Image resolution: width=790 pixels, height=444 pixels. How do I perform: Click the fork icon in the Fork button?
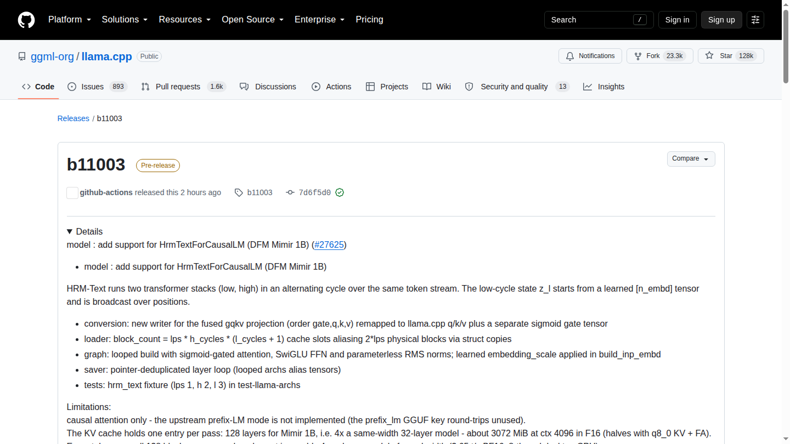coord(638,56)
